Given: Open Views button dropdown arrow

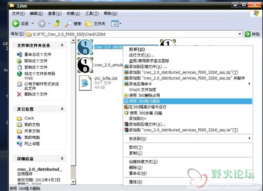Looking at the screenshot, I should coord(120,24).
